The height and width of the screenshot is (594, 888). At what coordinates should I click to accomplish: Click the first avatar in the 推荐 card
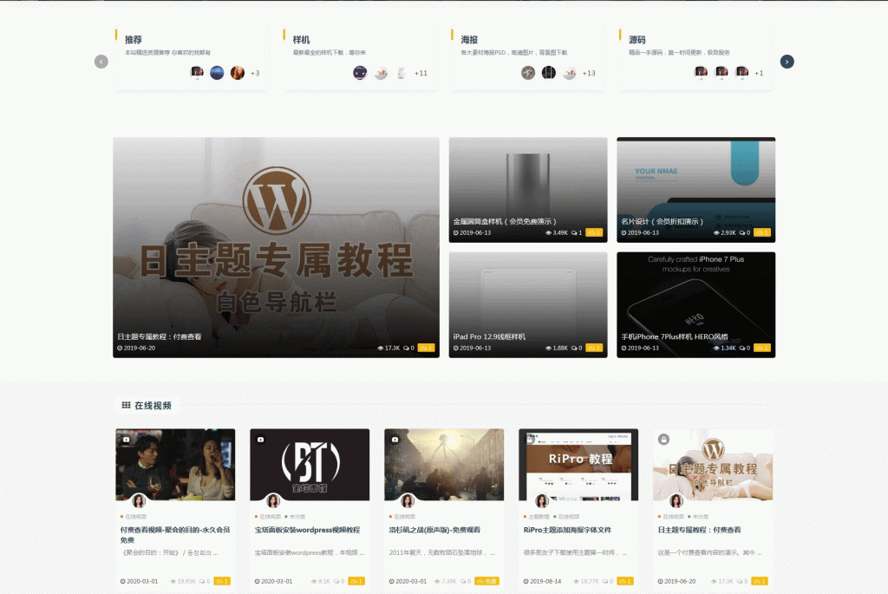click(197, 73)
